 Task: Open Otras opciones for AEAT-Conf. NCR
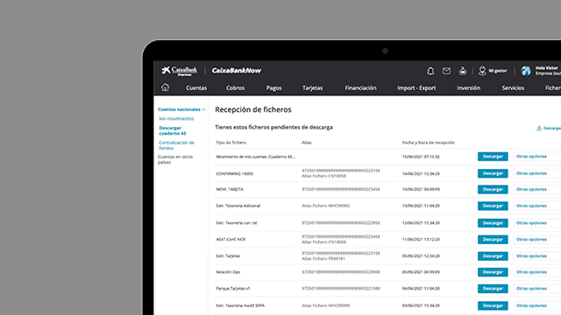pos(536,239)
